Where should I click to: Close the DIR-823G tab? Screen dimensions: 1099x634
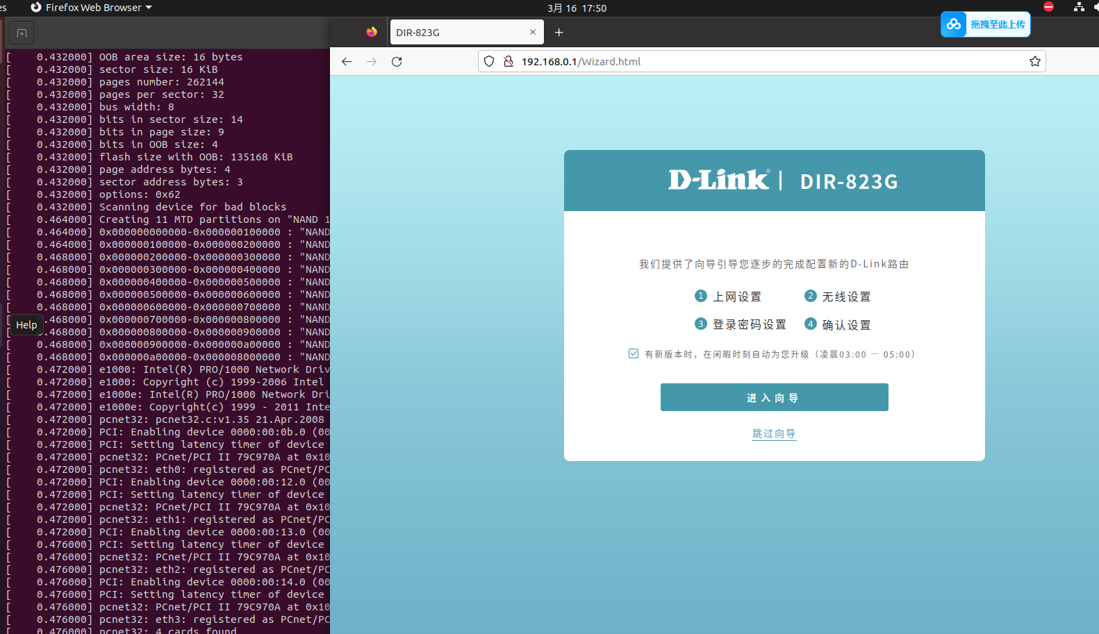[533, 32]
